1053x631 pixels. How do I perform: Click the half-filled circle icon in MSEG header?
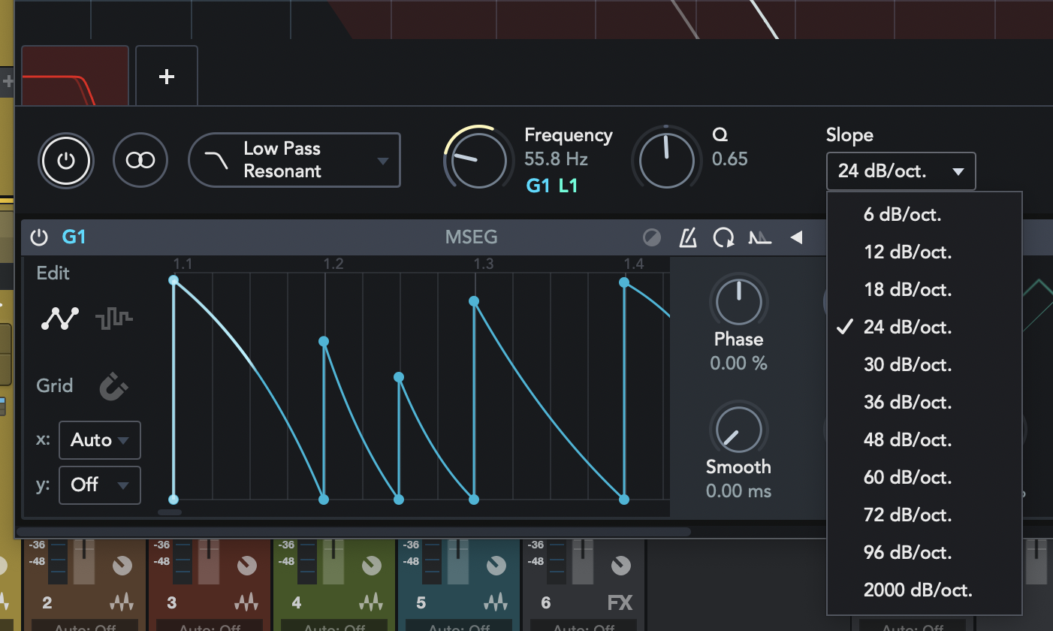tap(652, 238)
